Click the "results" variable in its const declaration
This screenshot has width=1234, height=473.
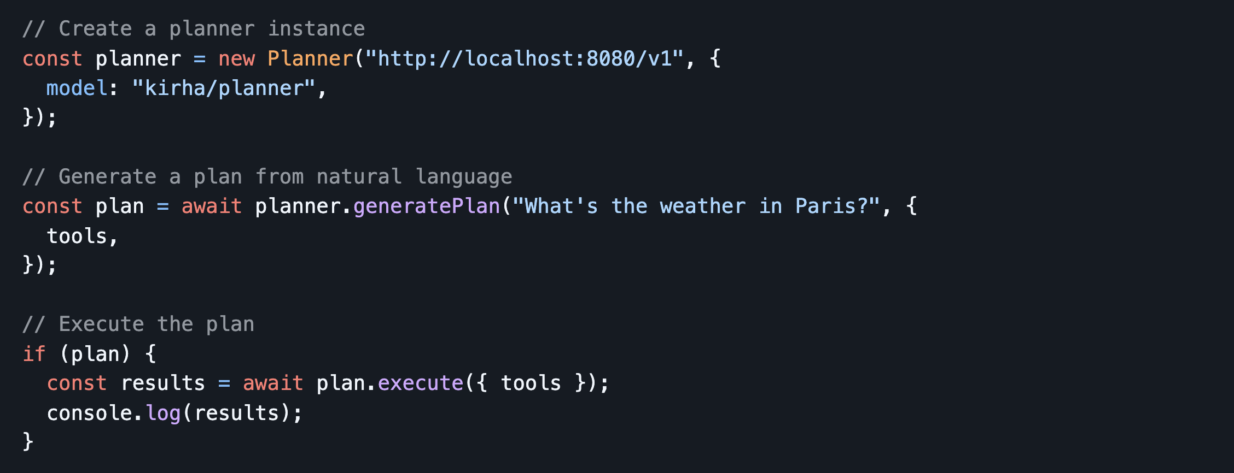click(163, 383)
